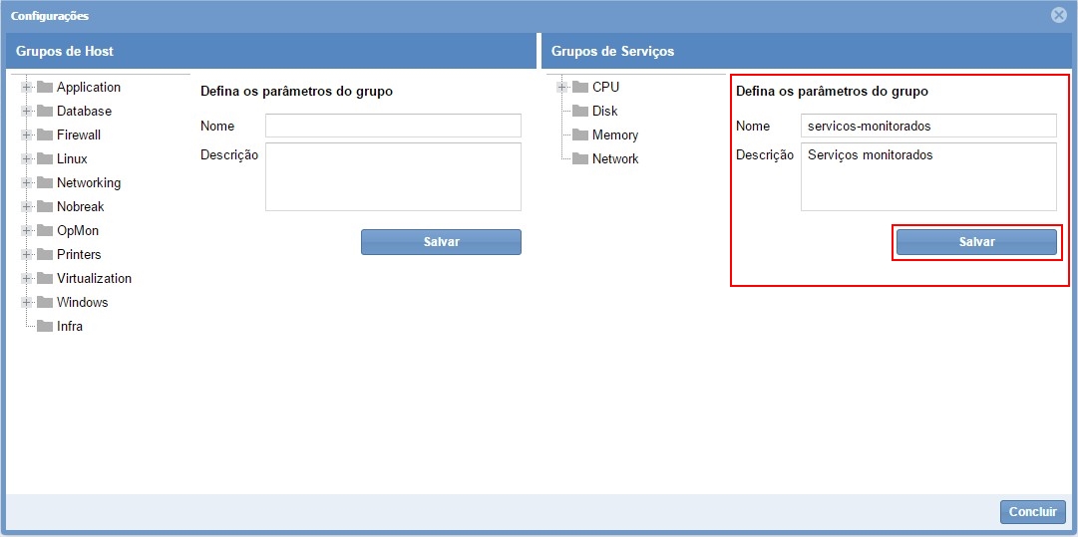Image resolution: width=1078 pixels, height=537 pixels.
Task: Click the Application folder icon
Action: click(45, 87)
